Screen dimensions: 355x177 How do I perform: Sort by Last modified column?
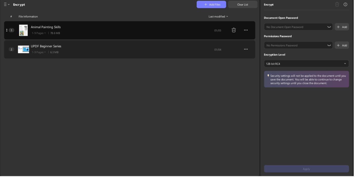pos(218,17)
